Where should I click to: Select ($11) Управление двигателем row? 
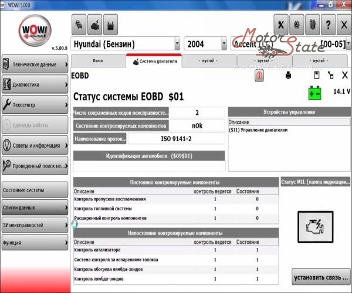289,130
